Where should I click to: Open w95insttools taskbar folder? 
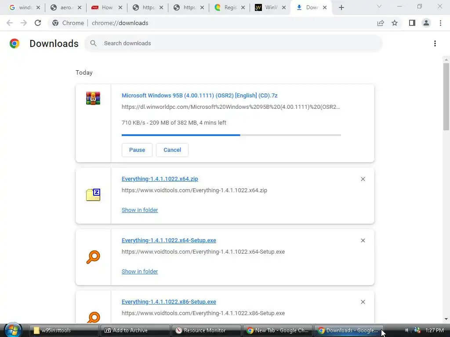click(x=64, y=330)
